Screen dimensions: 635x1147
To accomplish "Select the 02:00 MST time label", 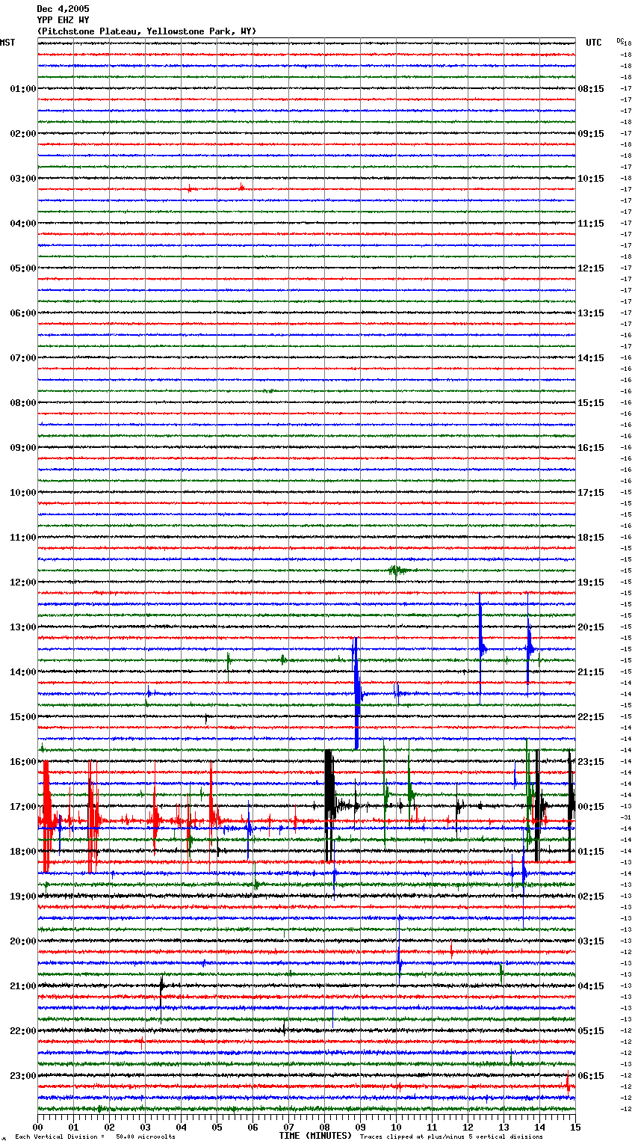I will pyautogui.click(x=23, y=134).
